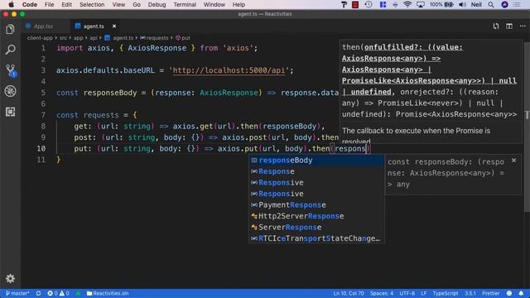Click the agent.ts breadcrumb segment
The image size is (530, 298).
point(119,38)
